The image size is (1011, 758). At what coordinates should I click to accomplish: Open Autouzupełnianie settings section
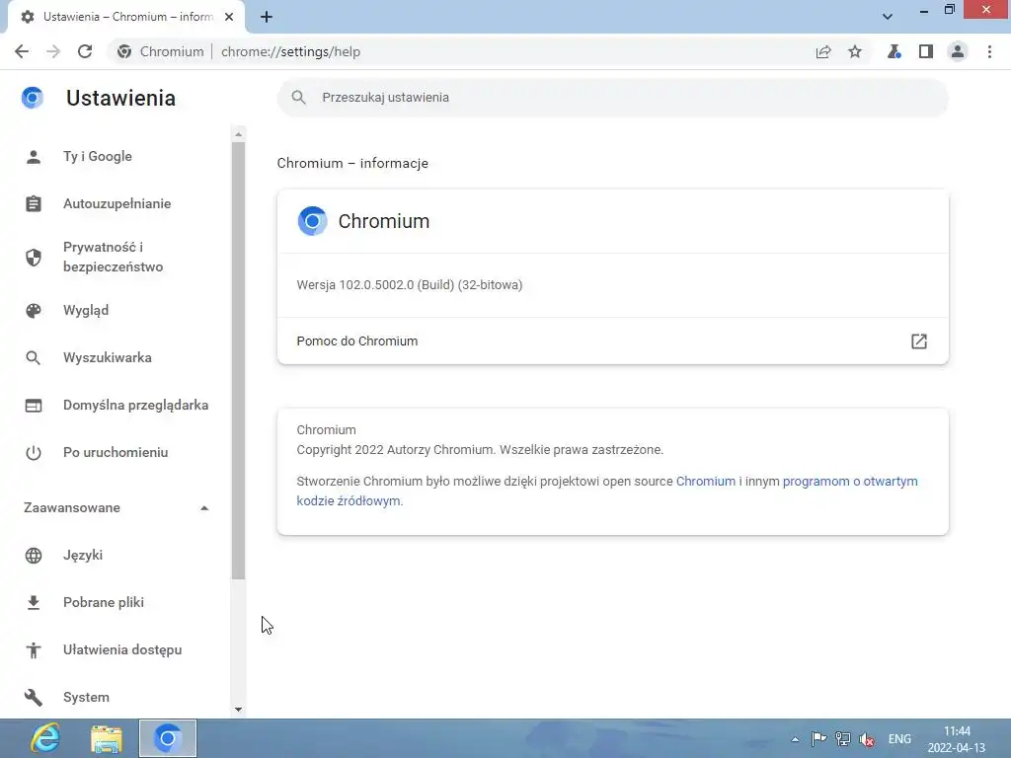117,203
